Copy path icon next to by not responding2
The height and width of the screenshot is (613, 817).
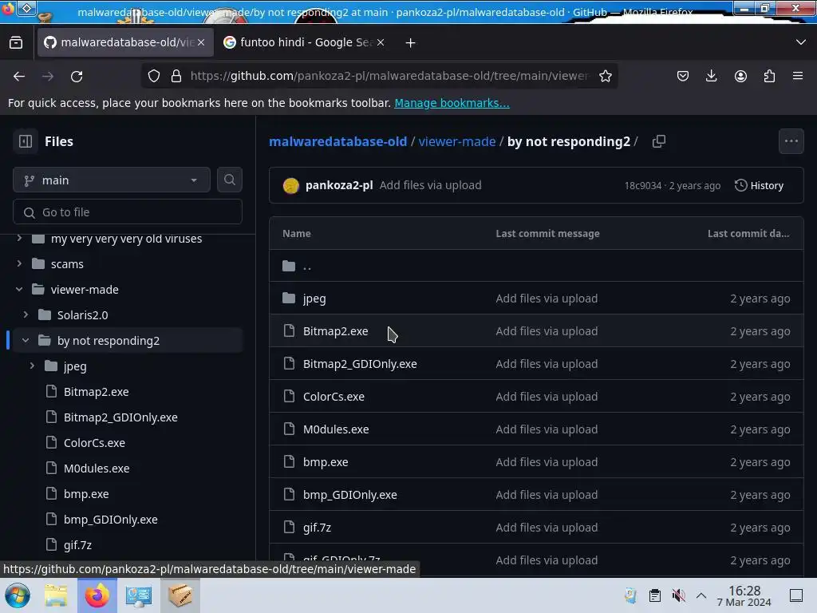point(658,141)
